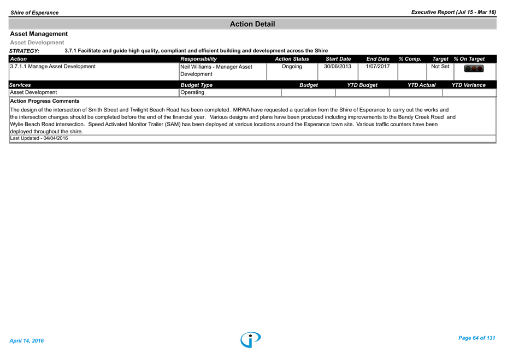Click the Ongoing action status value
This screenshot has width=507, height=359.
291,67
